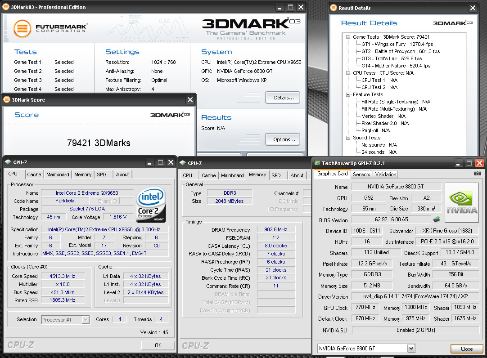Open Mainboard tab in left CPU-Z

tap(58, 175)
